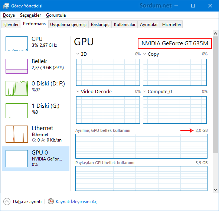Click the Paylaşılan GPU bellek kullanımı graph
Viewport: 219px width, 211px height.
click(141, 179)
